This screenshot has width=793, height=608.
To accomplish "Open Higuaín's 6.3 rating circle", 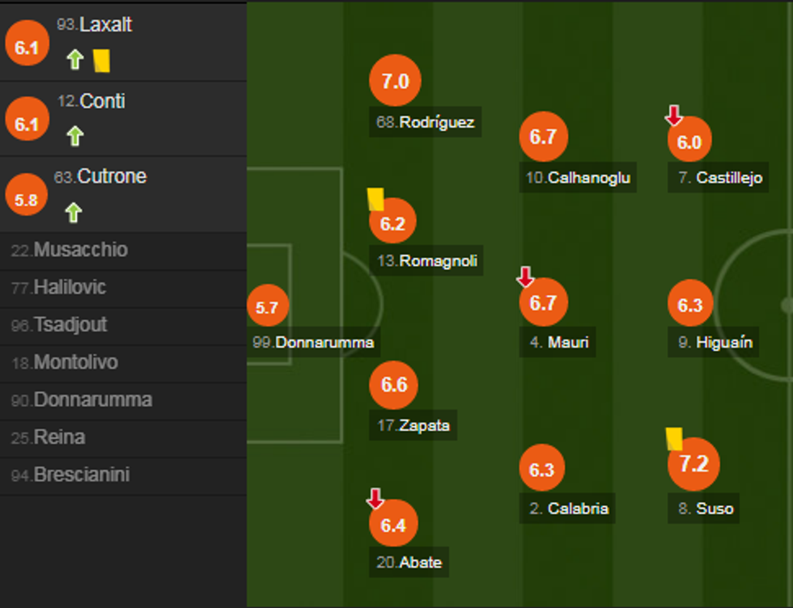I will click(x=690, y=305).
